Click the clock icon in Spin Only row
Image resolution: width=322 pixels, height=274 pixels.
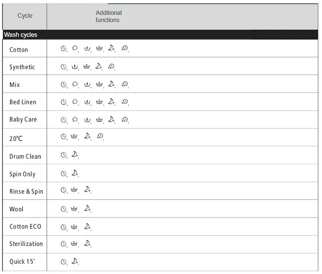pos(64,173)
